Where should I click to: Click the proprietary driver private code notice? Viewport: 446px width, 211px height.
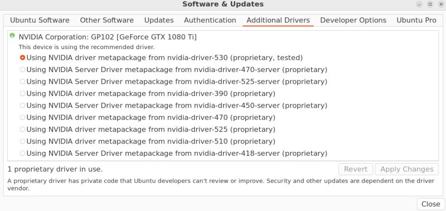point(221,185)
